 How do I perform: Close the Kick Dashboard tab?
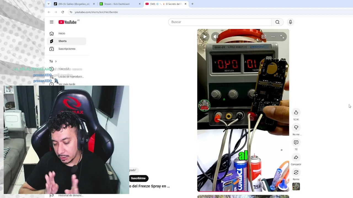click(x=140, y=4)
